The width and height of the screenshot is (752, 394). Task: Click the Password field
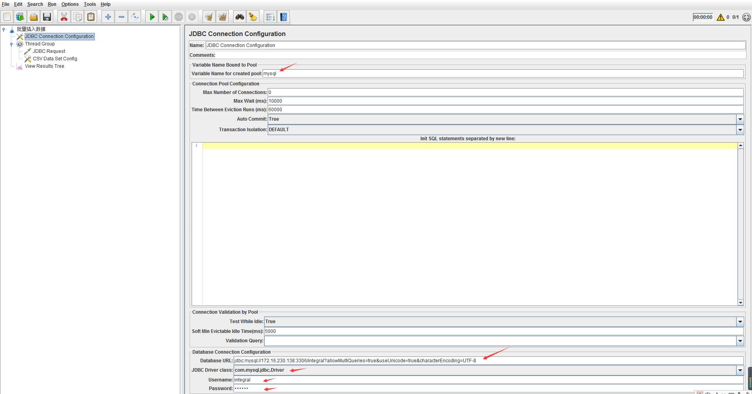489,389
